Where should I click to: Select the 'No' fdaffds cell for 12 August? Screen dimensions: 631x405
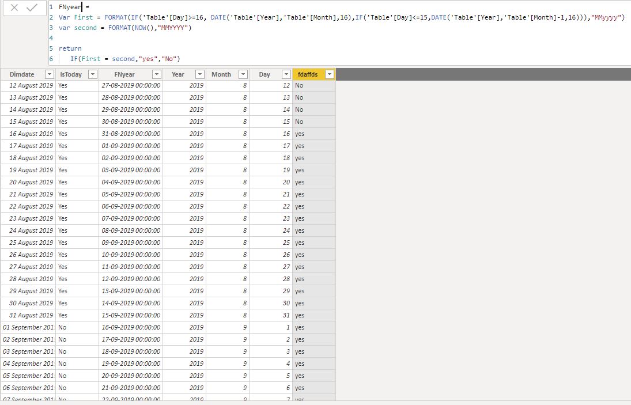(x=314, y=85)
